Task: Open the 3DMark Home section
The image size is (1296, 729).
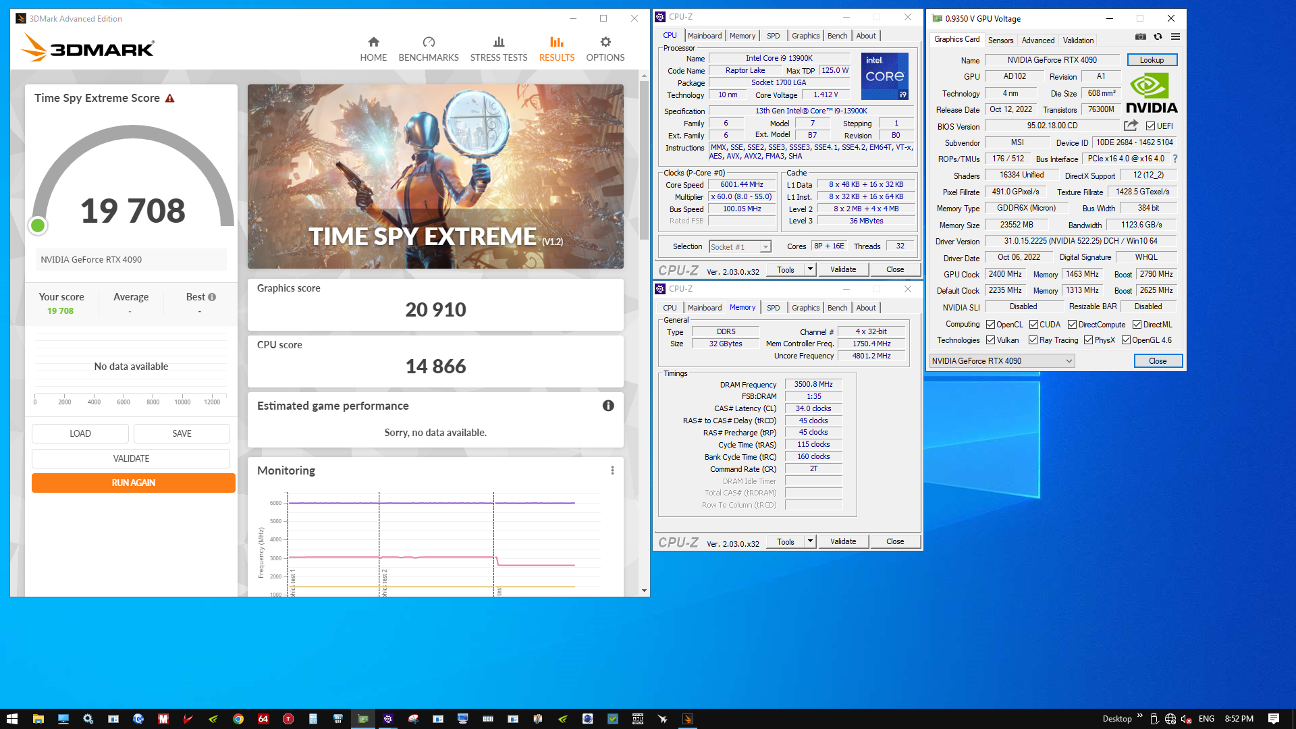Action: 373,49
